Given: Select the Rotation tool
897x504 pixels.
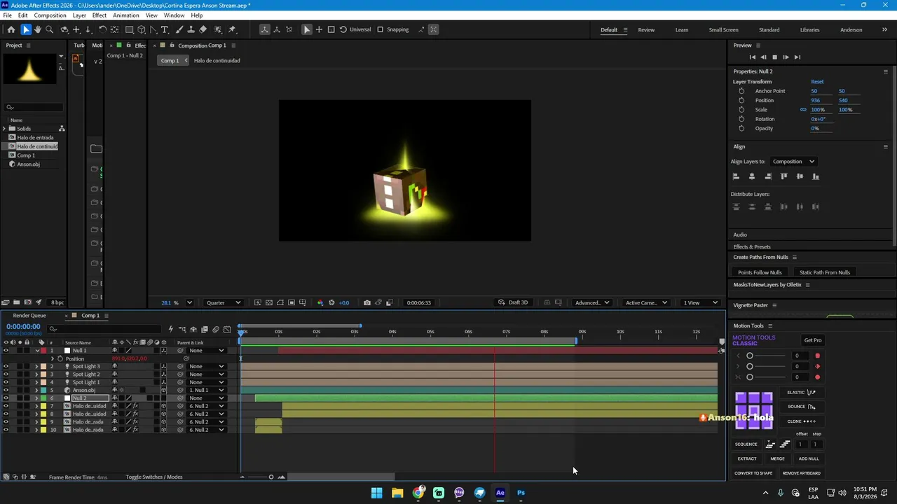Looking at the screenshot, I should tap(102, 29).
